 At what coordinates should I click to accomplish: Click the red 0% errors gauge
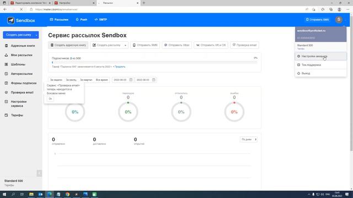click(x=234, y=112)
